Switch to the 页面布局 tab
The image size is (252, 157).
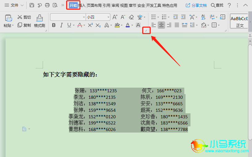(94, 5)
